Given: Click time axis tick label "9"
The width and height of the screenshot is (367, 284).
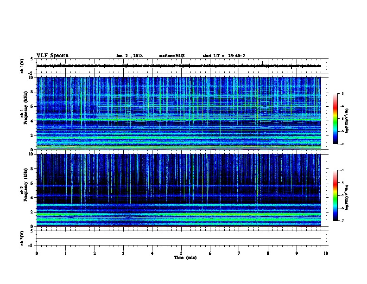Looking at the screenshot, I should coord(297,253).
